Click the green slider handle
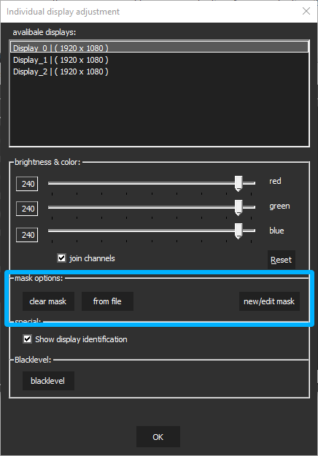This screenshot has height=456, width=318. tap(238, 208)
